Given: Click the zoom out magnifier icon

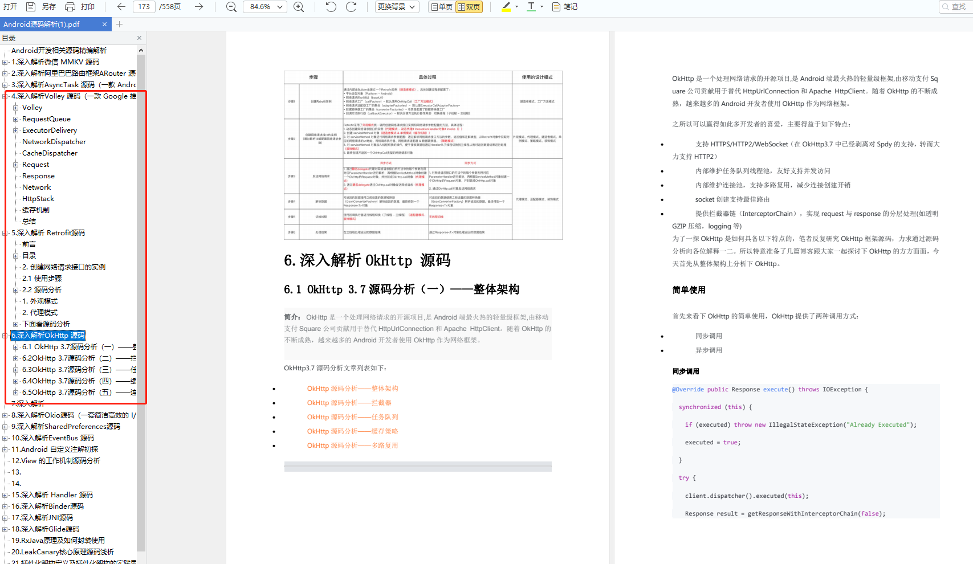Looking at the screenshot, I should [x=231, y=7].
